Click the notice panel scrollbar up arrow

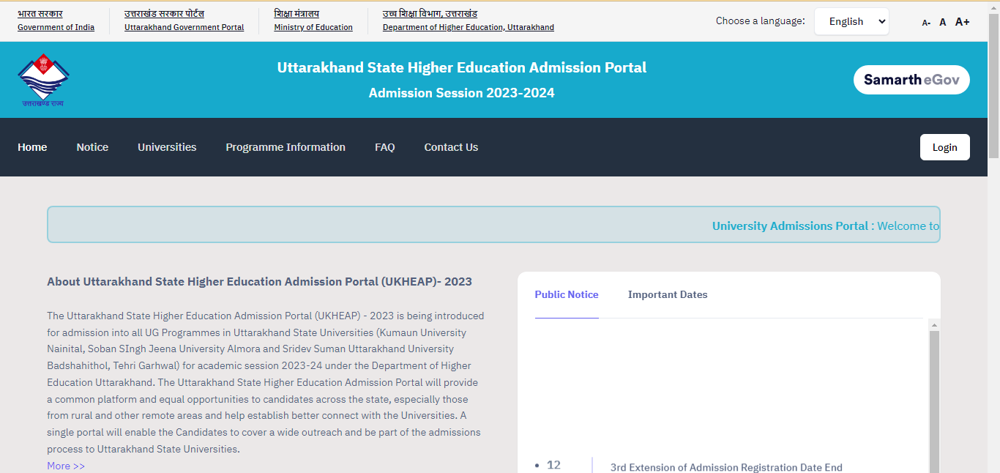tap(934, 324)
